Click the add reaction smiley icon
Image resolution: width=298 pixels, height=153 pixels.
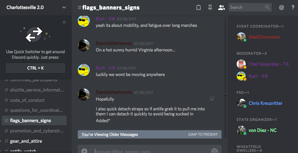point(212,98)
